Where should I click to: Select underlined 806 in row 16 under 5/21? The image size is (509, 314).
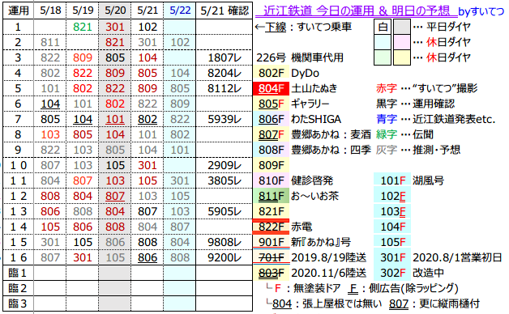point(148,257)
